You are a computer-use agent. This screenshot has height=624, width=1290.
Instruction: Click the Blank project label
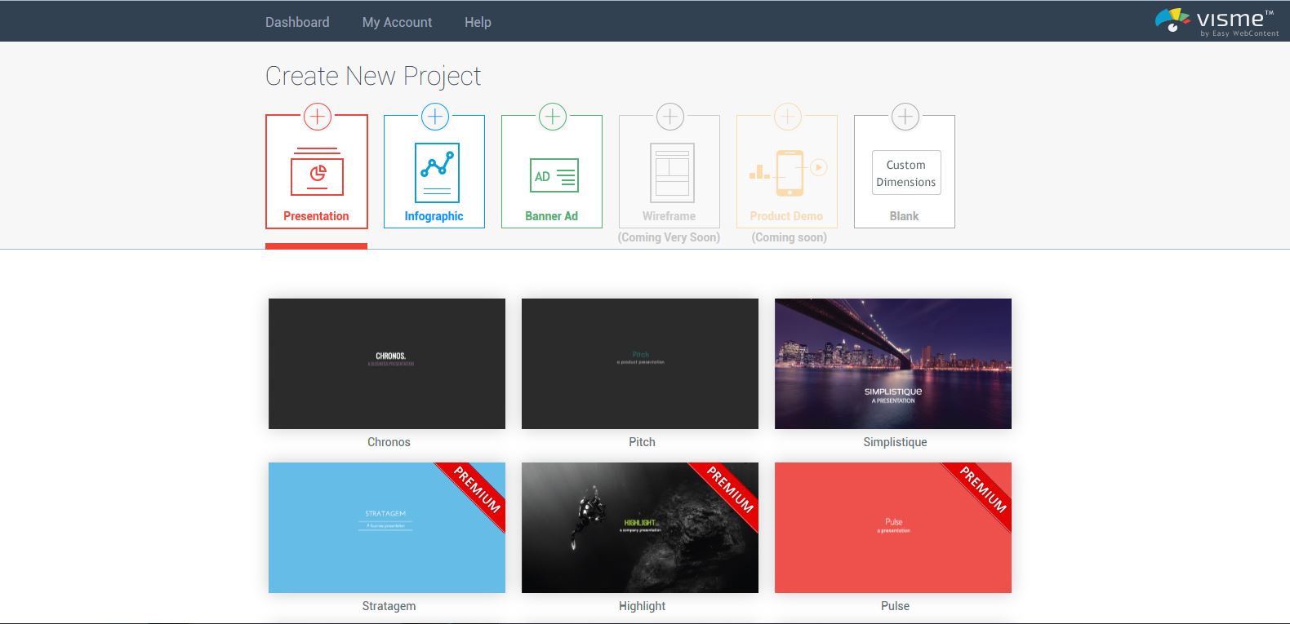click(x=904, y=216)
